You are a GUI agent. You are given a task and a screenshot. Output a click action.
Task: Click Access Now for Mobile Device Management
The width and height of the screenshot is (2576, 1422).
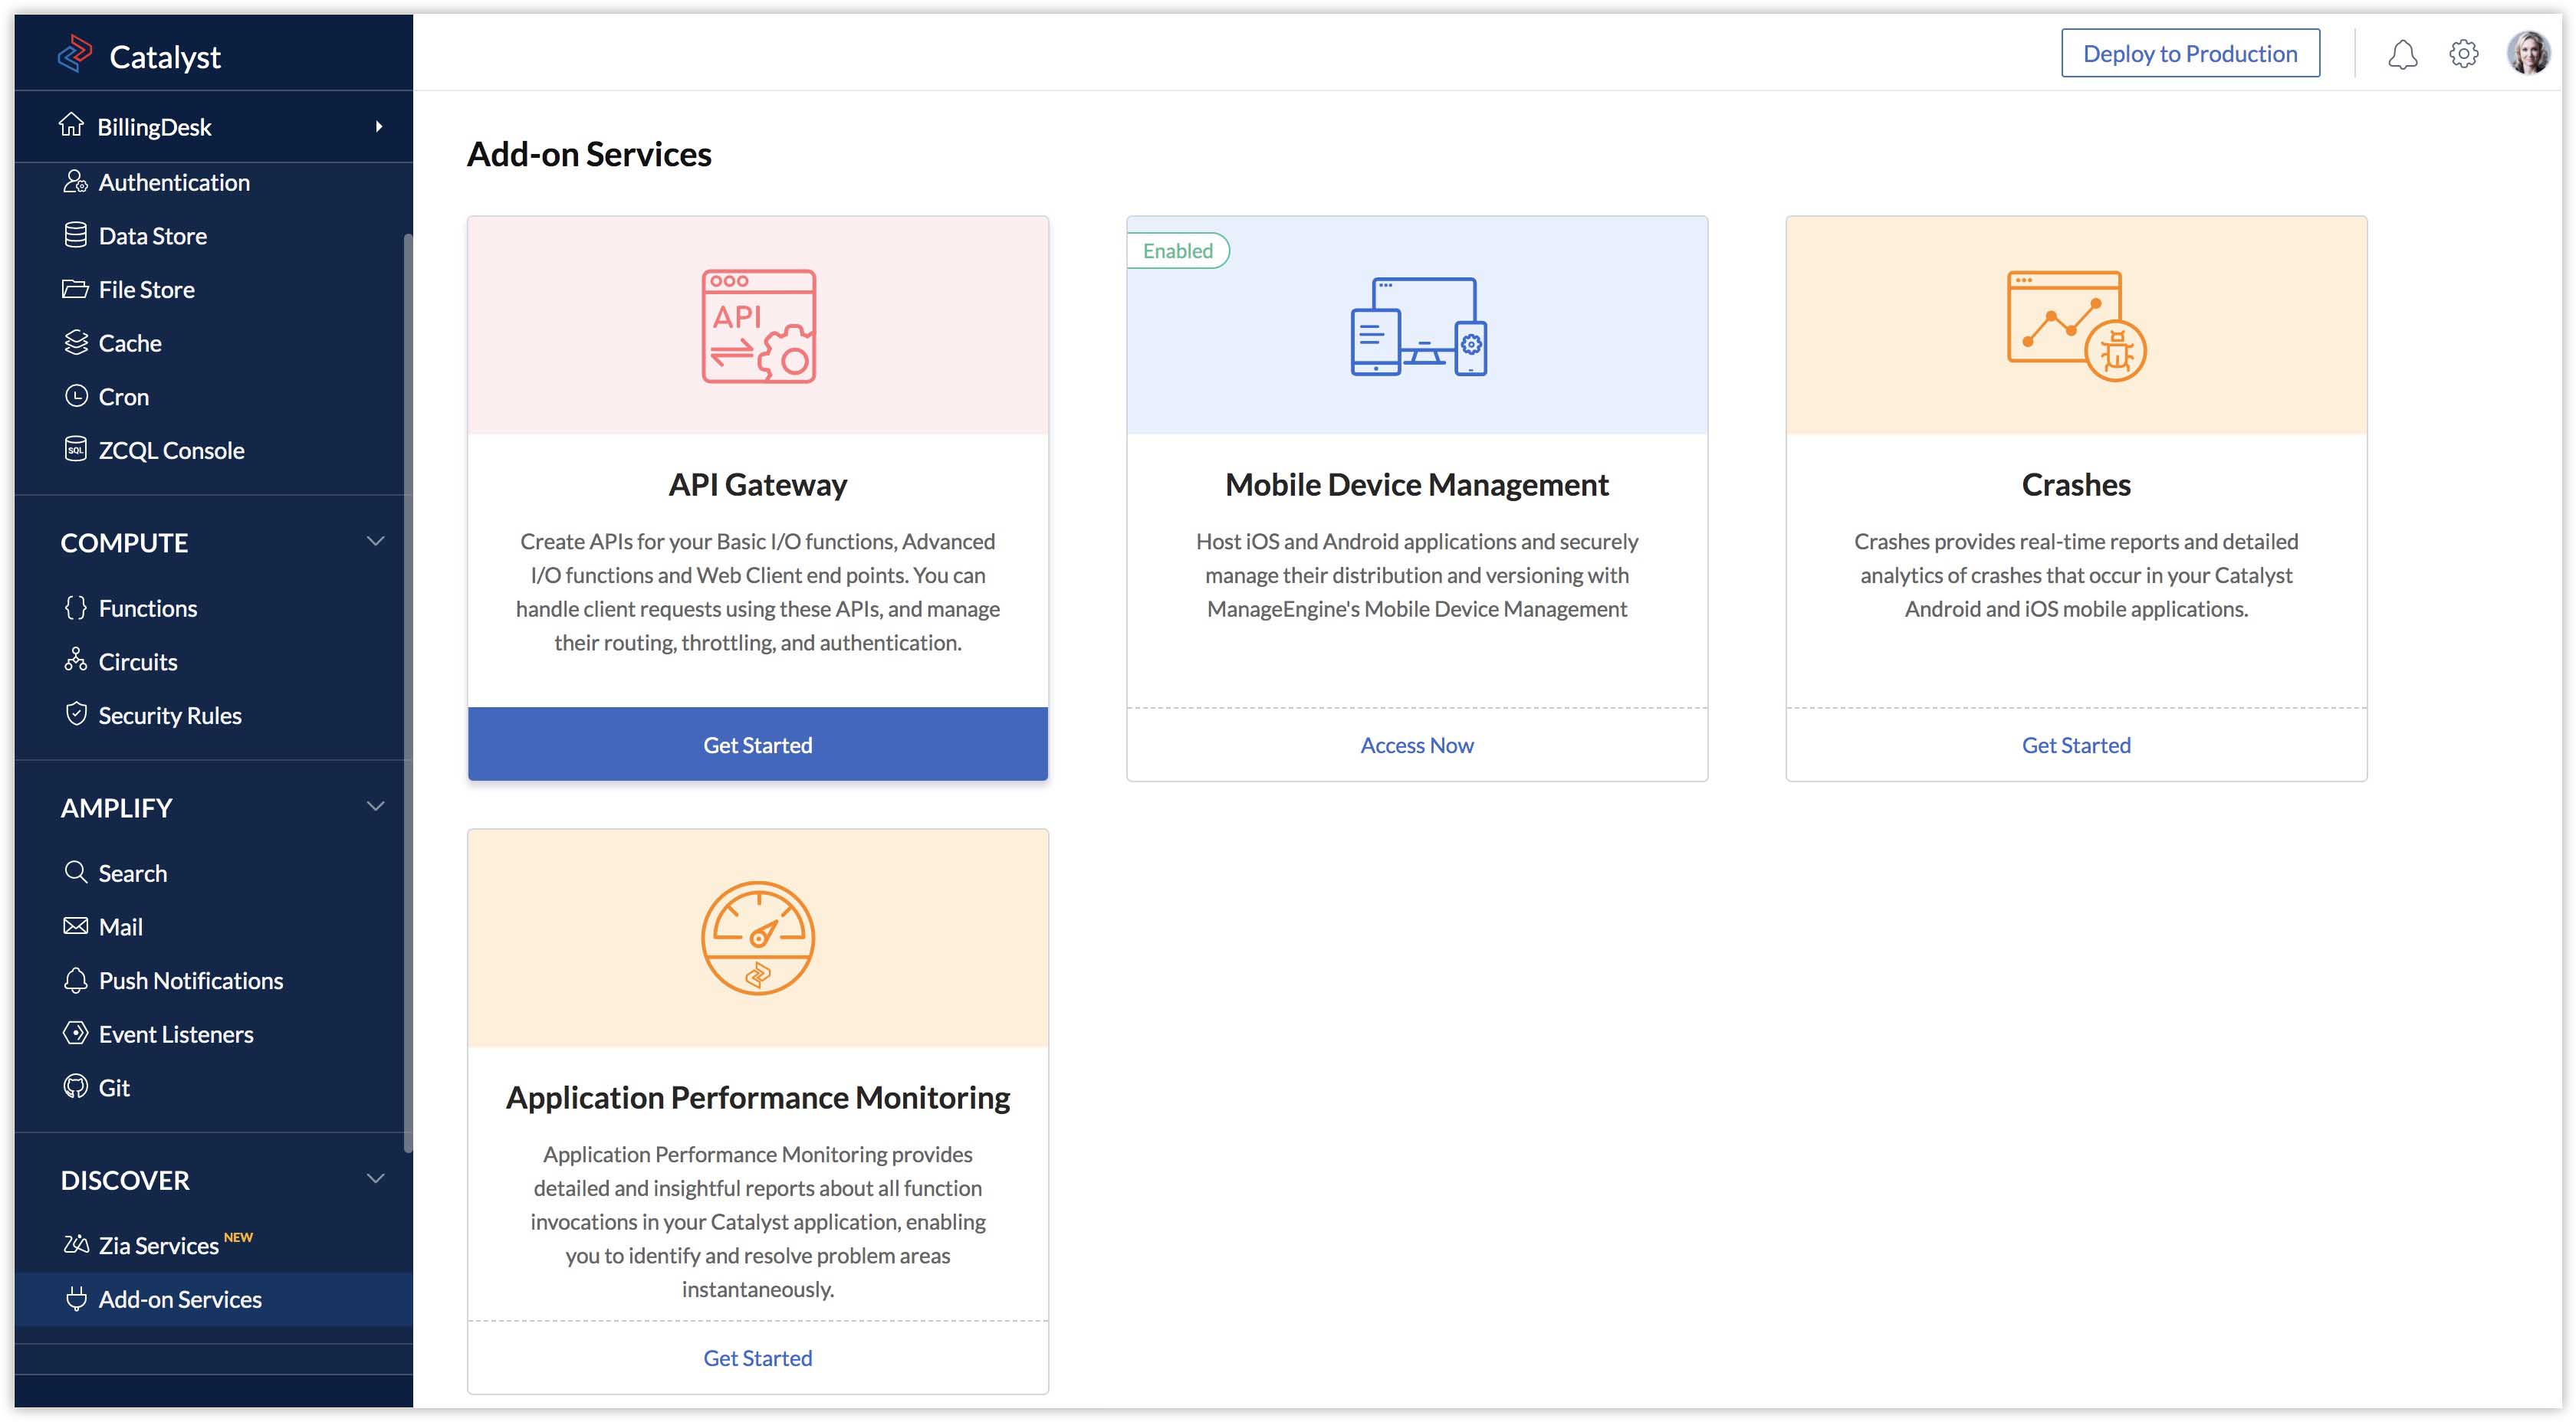point(1417,745)
